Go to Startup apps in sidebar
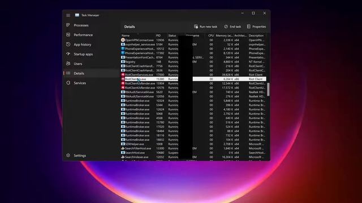The height and width of the screenshot is (203, 362). tap(83, 54)
